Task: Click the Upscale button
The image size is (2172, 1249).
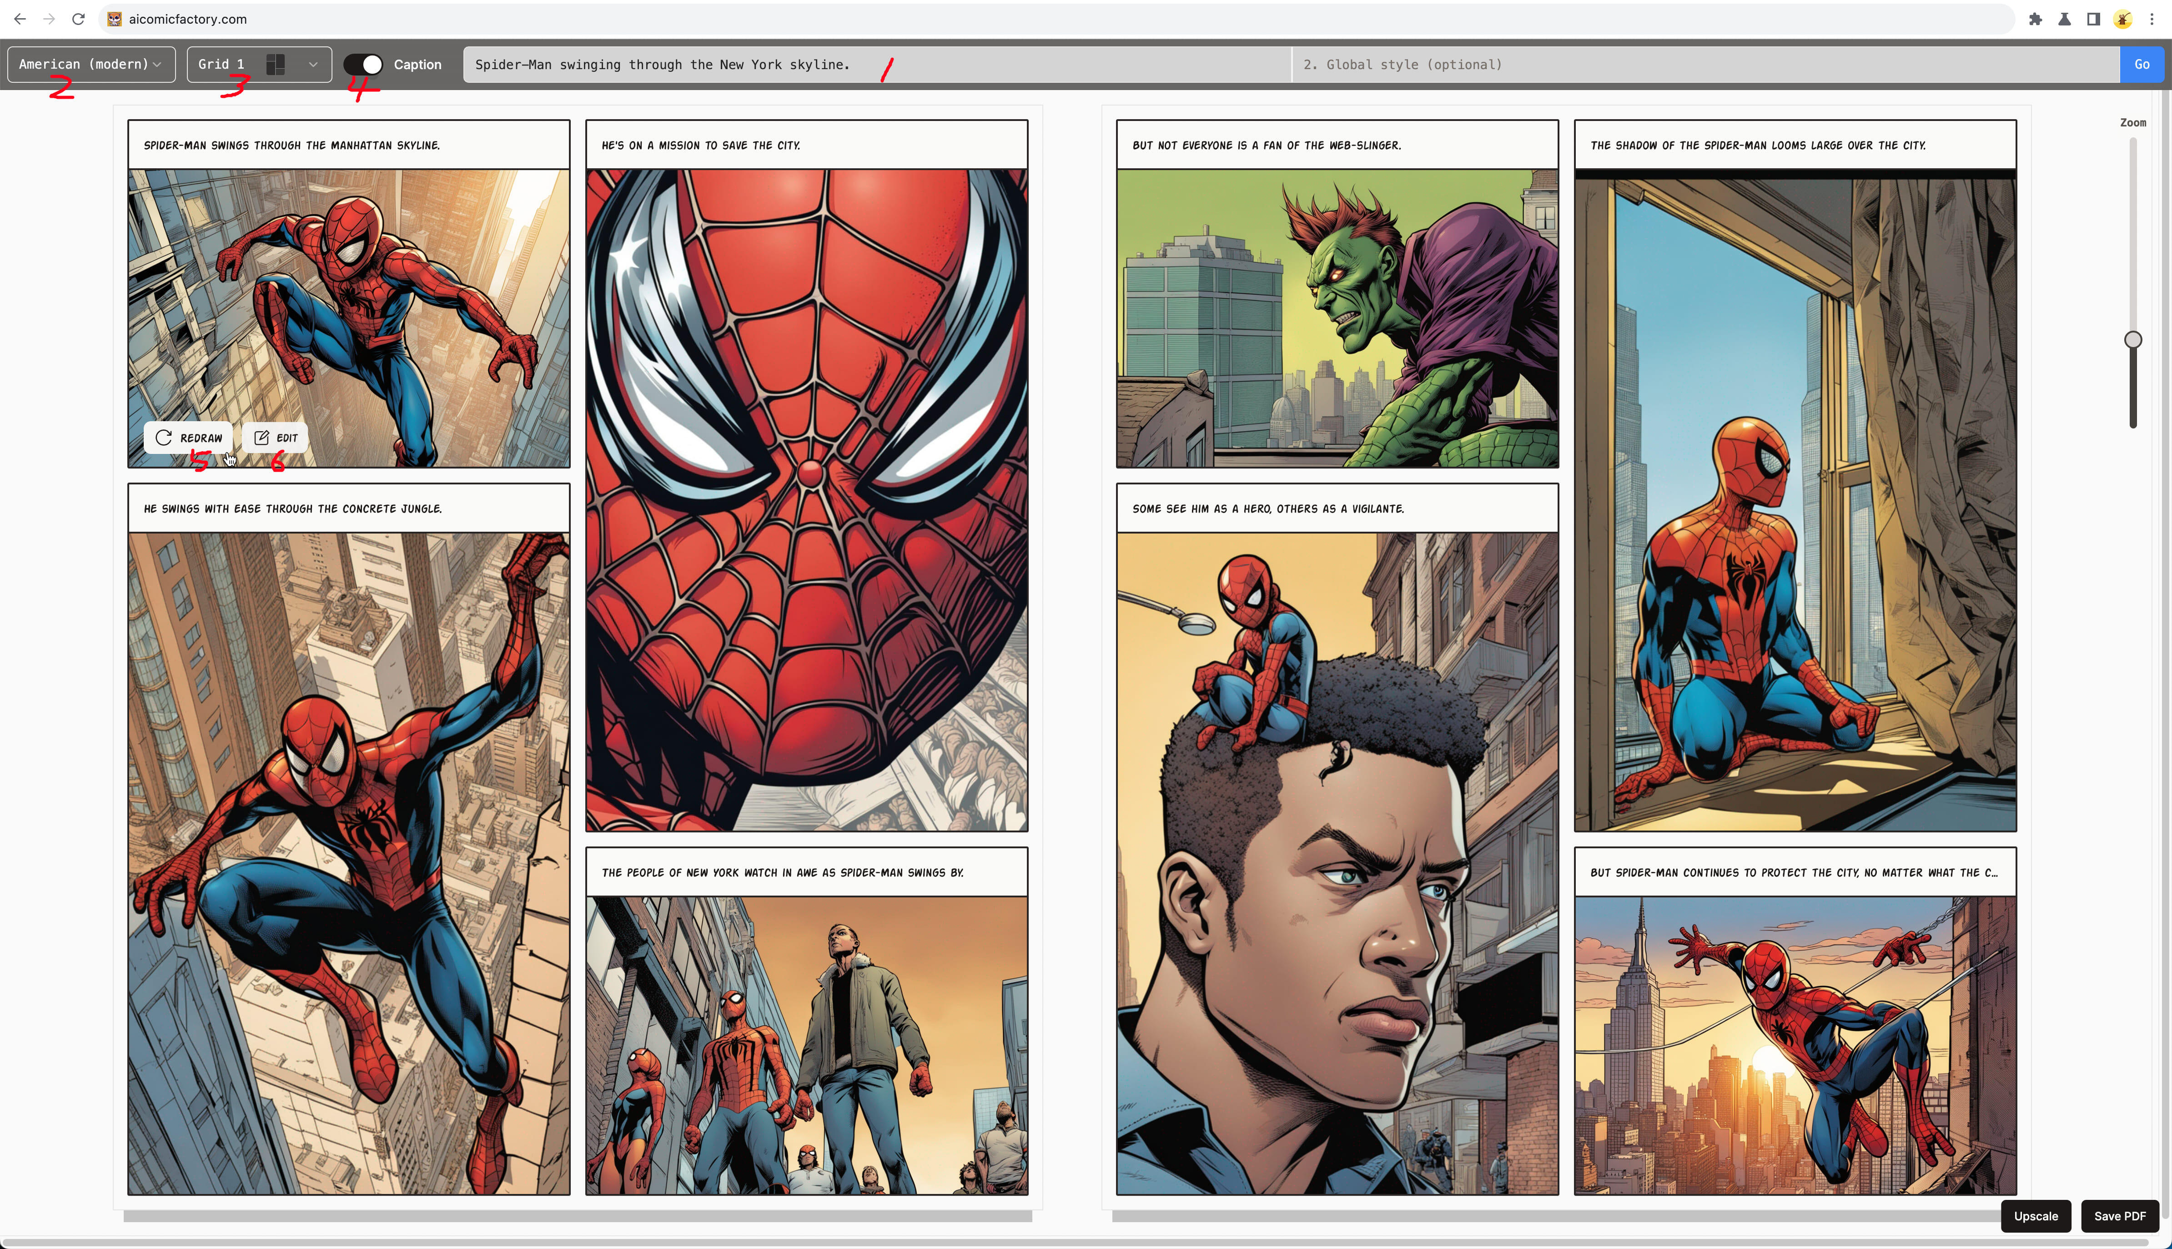Action: tap(2036, 1215)
